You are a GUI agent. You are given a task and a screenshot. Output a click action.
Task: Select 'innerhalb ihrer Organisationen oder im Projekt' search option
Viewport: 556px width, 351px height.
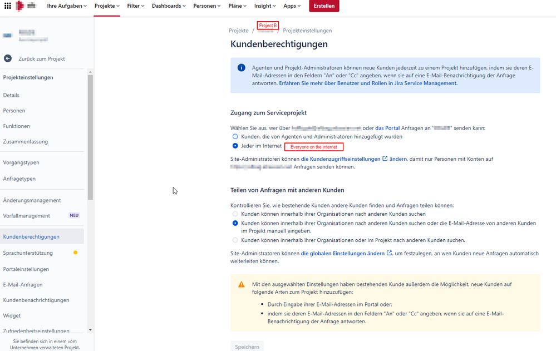click(235, 240)
